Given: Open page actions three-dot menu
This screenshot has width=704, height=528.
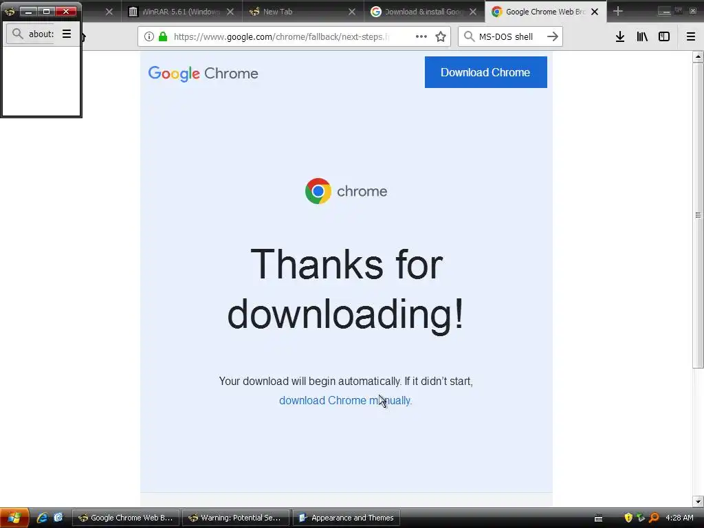Looking at the screenshot, I should pos(421,37).
